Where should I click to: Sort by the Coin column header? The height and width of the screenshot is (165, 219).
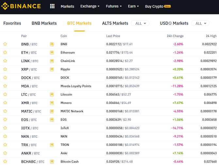[x=64, y=36]
